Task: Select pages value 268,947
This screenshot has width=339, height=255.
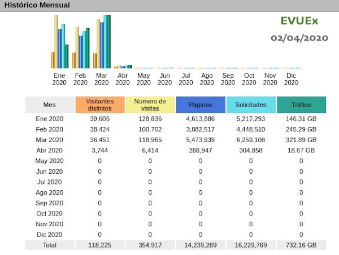Action: point(201,150)
